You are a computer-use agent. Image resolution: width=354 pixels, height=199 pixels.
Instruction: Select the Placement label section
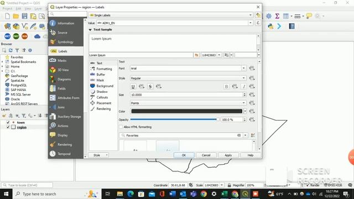point(103,103)
